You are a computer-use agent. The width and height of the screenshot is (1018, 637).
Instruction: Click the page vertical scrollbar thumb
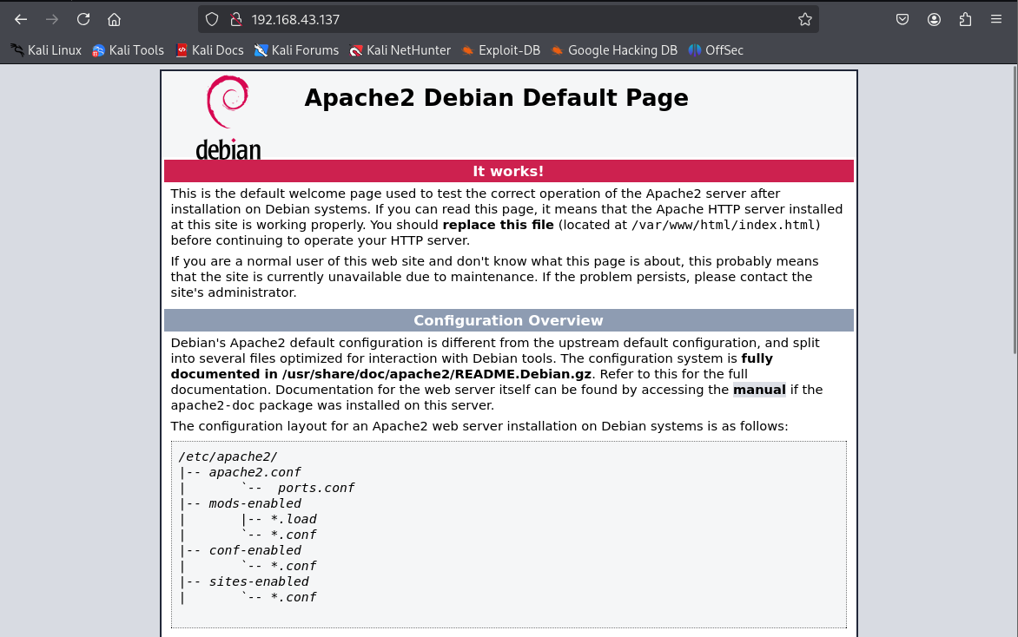(x=1015, y=209)
